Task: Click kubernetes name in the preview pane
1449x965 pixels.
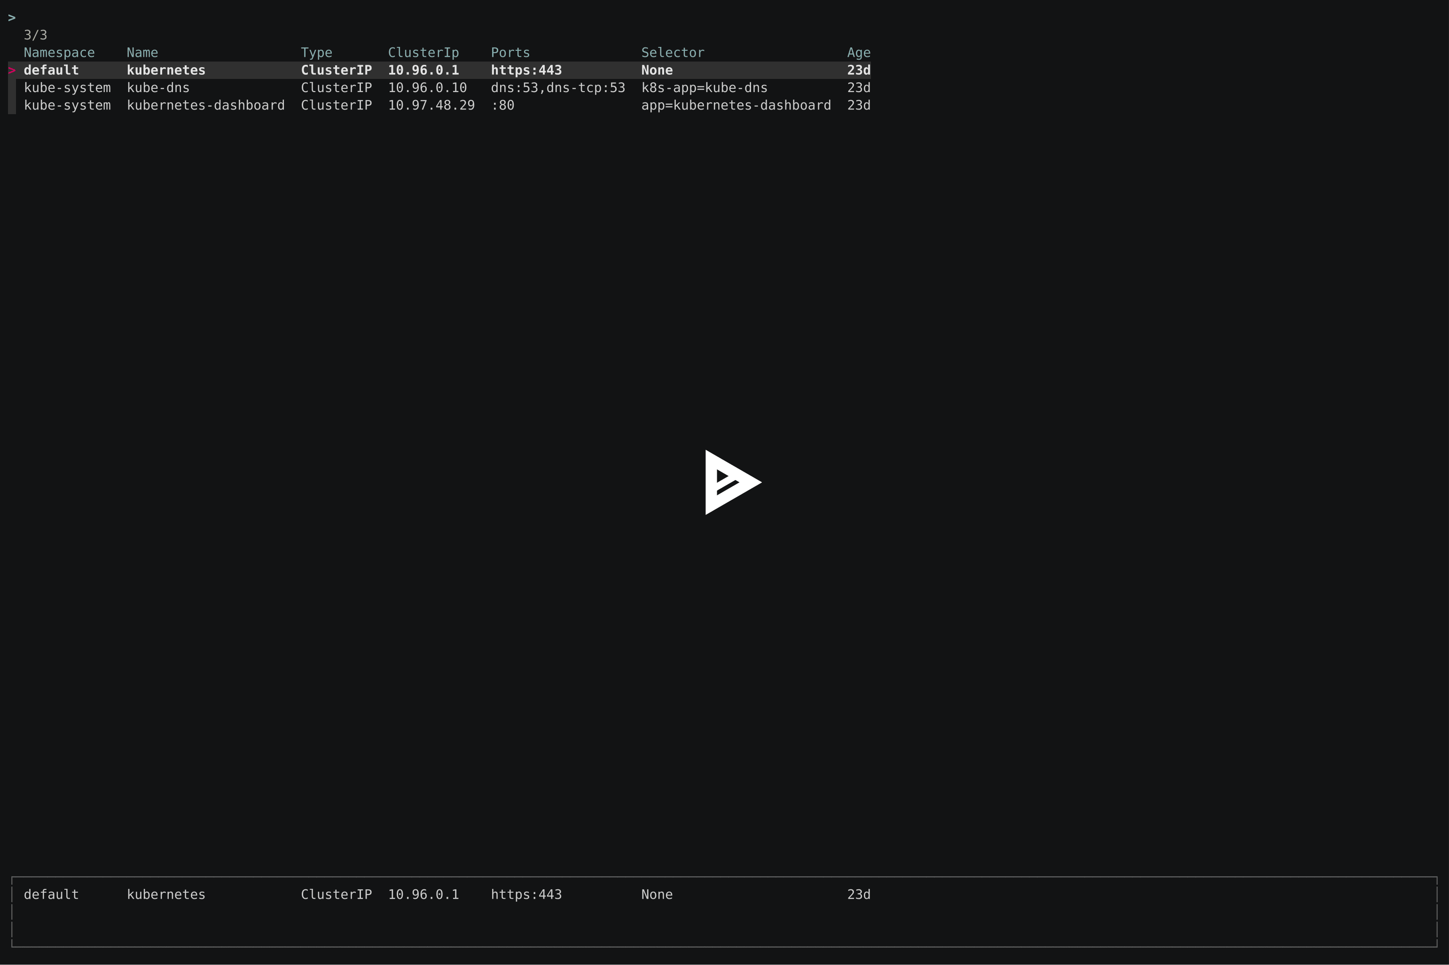Action: point(166,894)
